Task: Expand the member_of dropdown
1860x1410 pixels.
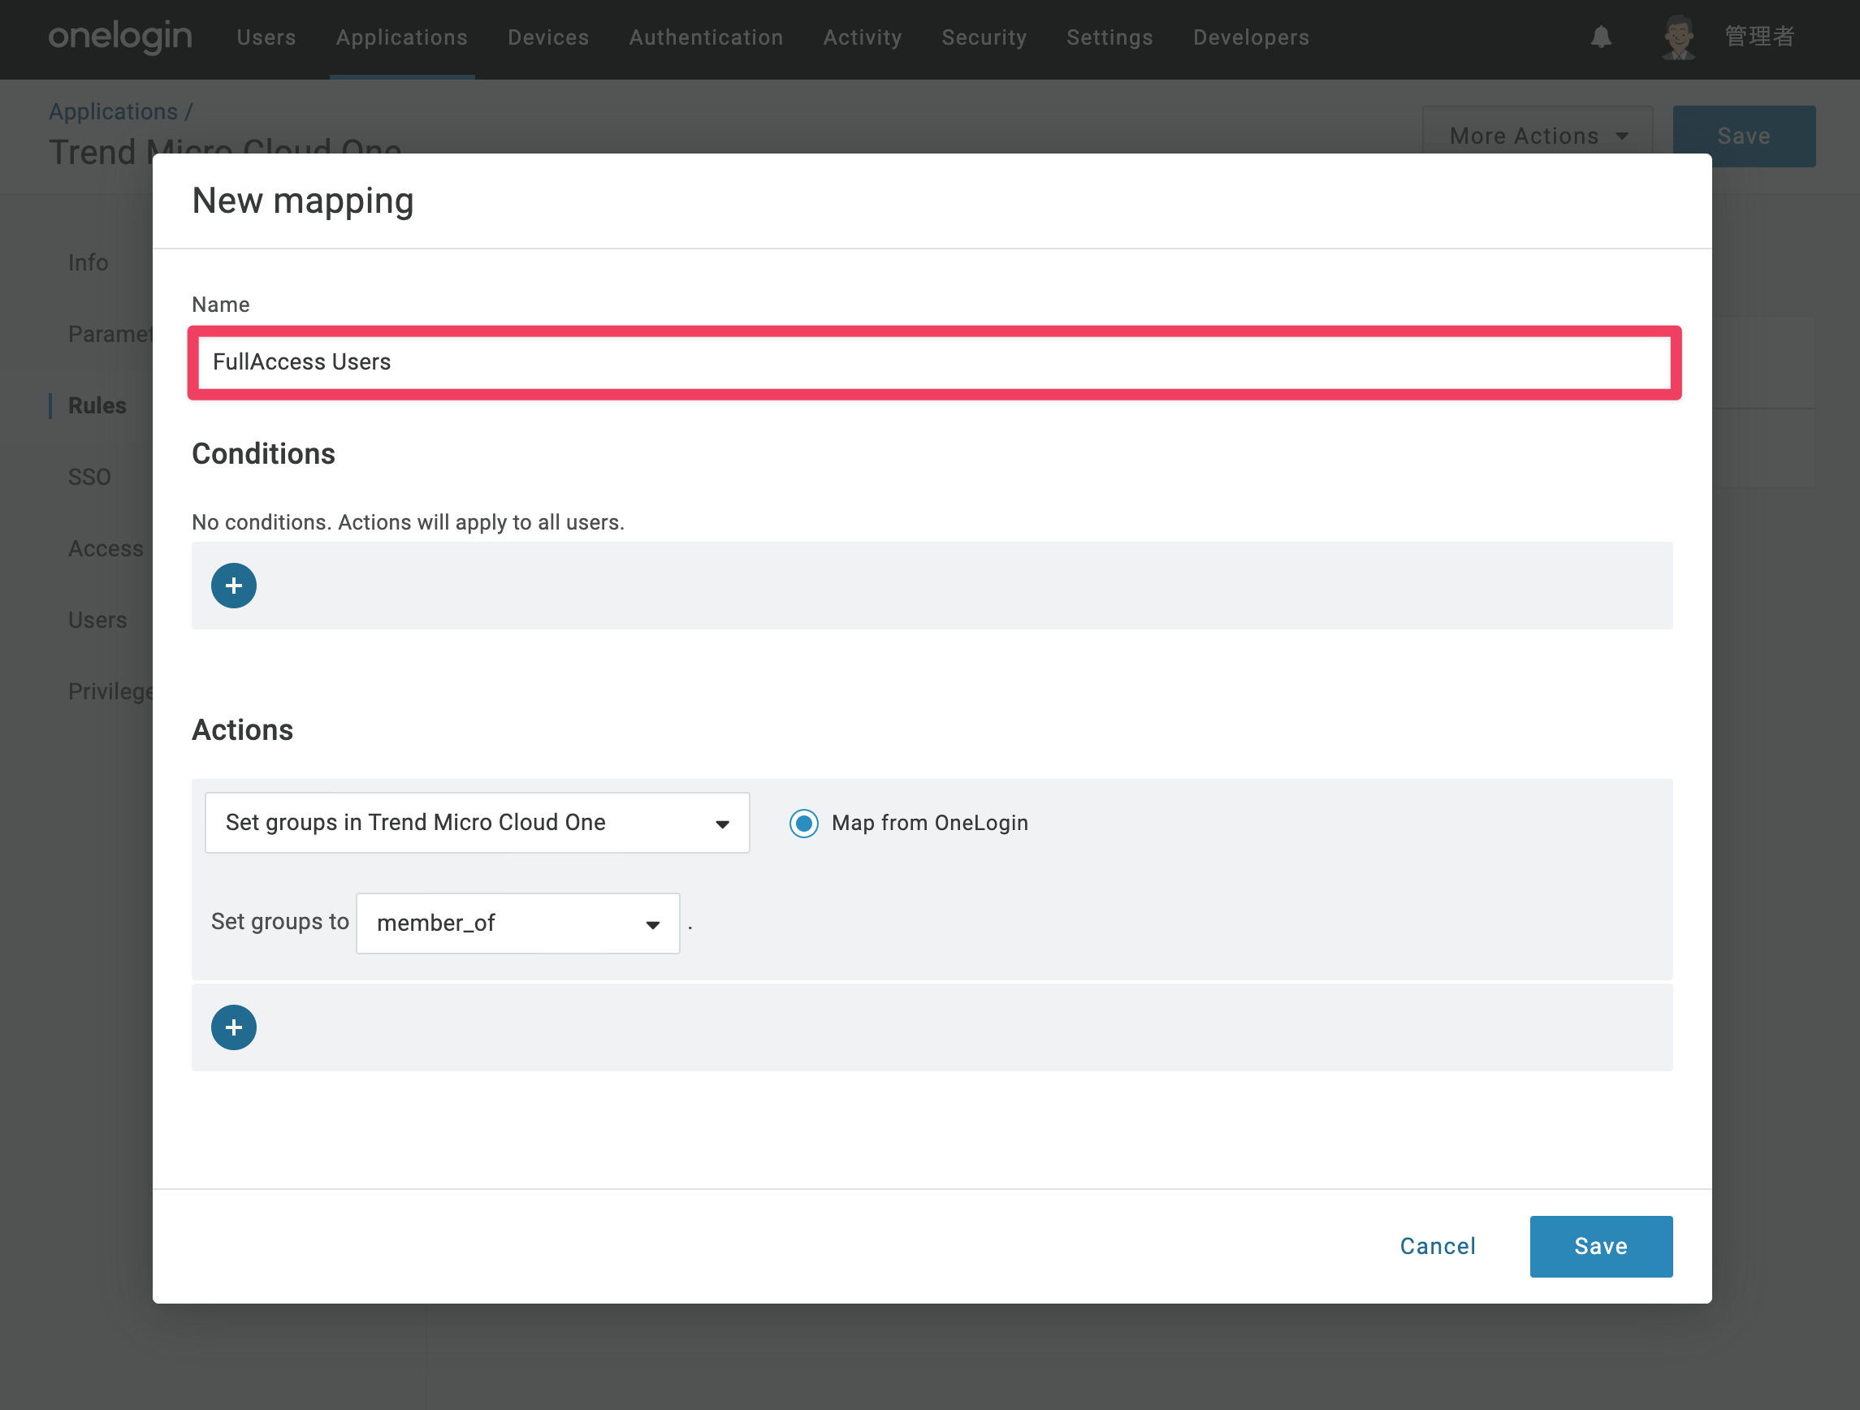Action: pyautogui.click(x=518, y=923)
